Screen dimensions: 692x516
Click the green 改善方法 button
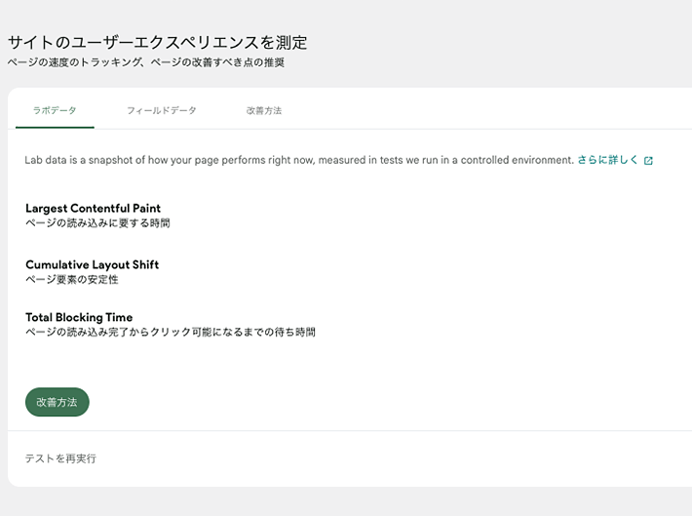point(58,402)
